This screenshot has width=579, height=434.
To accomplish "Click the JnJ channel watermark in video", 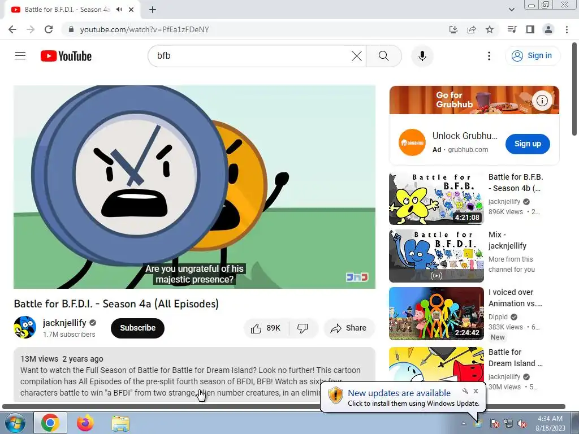I will point(357,277).
